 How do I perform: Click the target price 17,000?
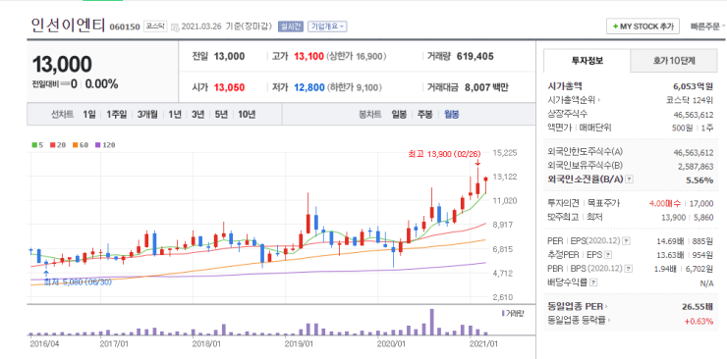[x=702, y=203]
